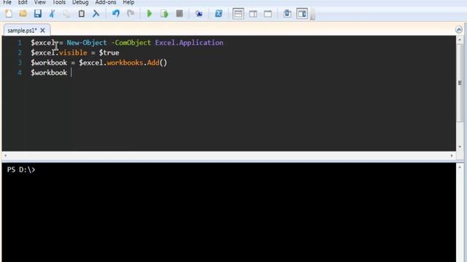
Task: Click the script pane vertical scrollbar thumb
Action: [460, 82]
